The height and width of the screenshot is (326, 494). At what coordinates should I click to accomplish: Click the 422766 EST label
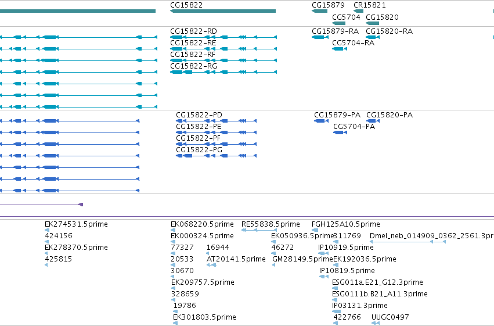[x=347, y=317]
